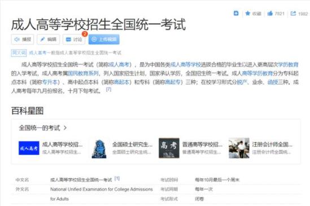Viewport: 310px width, 206px height.
Task: Click the star 收藏 favorite icon
Action: click(247, 13)
